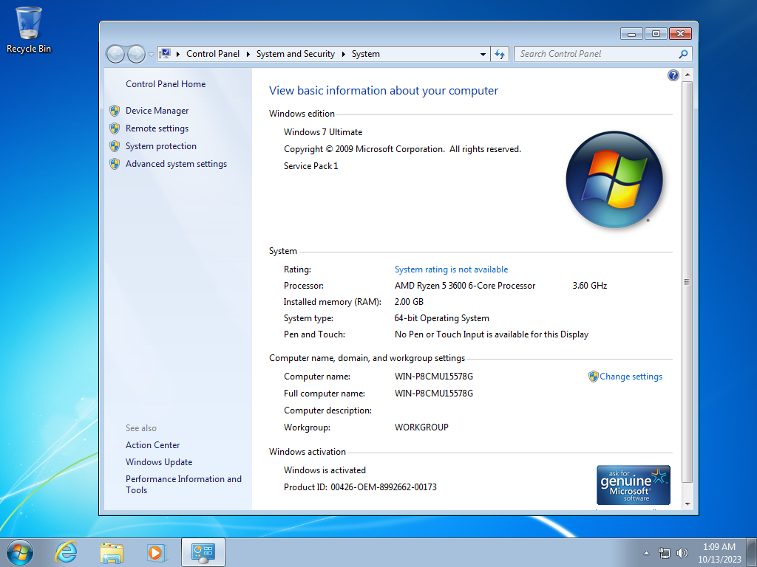Click the Product ID value
This screenshot has width=757, height=567.
click(x=384, y=487)
